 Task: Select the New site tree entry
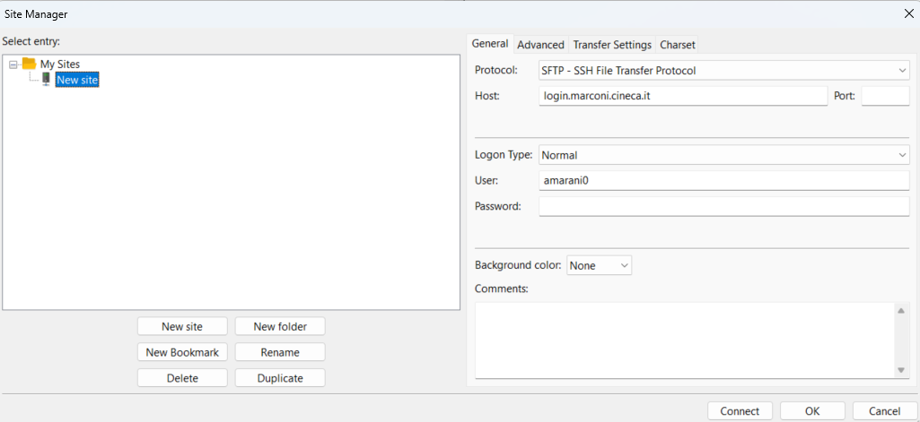[x=77, y=80]
